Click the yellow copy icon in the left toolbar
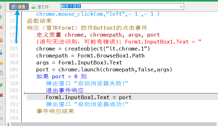The image size is (218, 126). (1, 63)
